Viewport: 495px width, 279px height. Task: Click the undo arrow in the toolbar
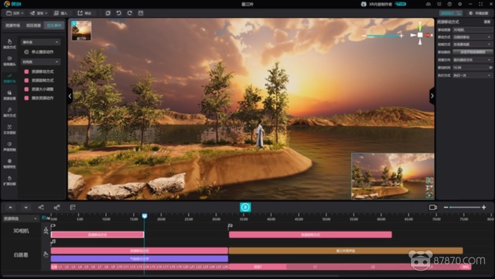(x=119, y=12)
